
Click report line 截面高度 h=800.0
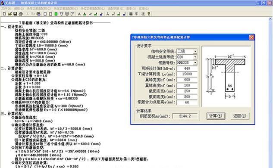[35, 61]
